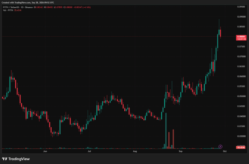This screenshot has width=249, height=164.
Task: Click the 0.05000 price axis label
Action: pos(241,96)
